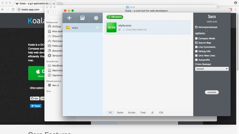
Task: Open the nested output style dropdown
Action: (212, 69)
